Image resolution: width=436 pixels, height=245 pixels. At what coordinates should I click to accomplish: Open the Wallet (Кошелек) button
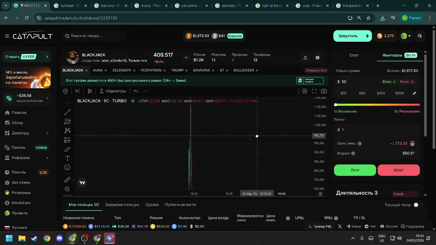click(x=235, y=36)
